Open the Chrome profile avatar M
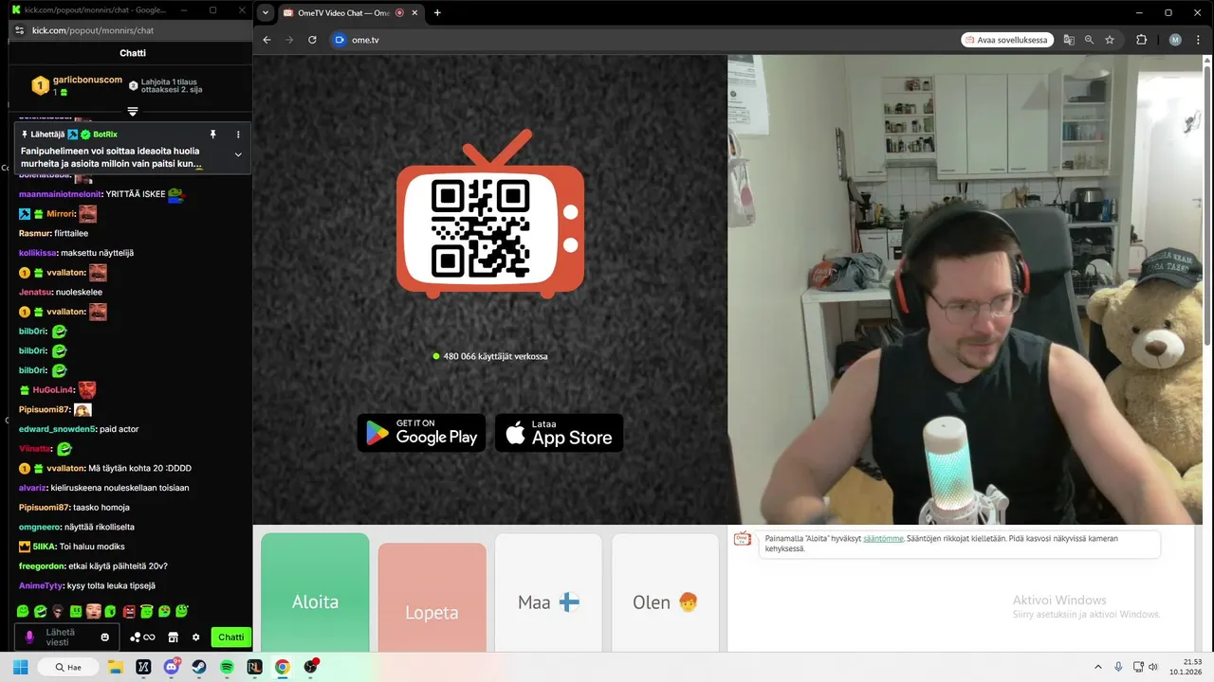This screenshot has height=682, width=1214. coord(1175,40)
